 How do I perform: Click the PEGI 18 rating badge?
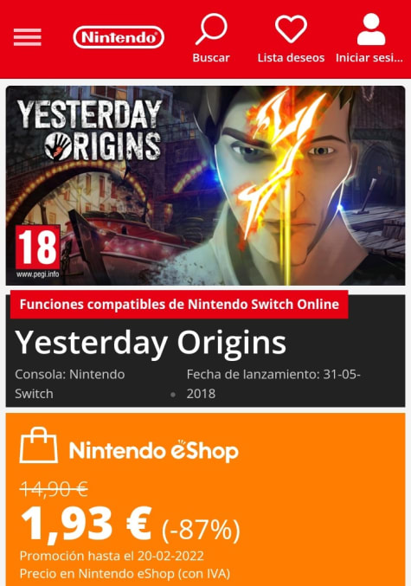tap(38, 252)
